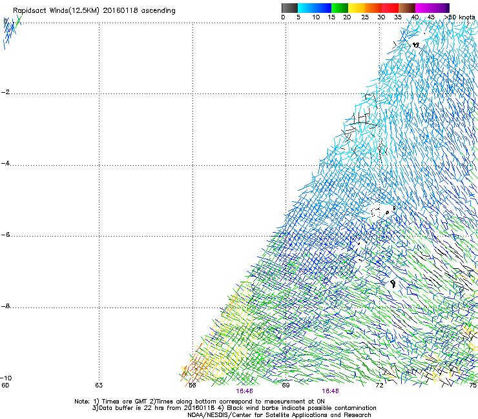Click the '63' longitude axis label

[x=99, y=385]
